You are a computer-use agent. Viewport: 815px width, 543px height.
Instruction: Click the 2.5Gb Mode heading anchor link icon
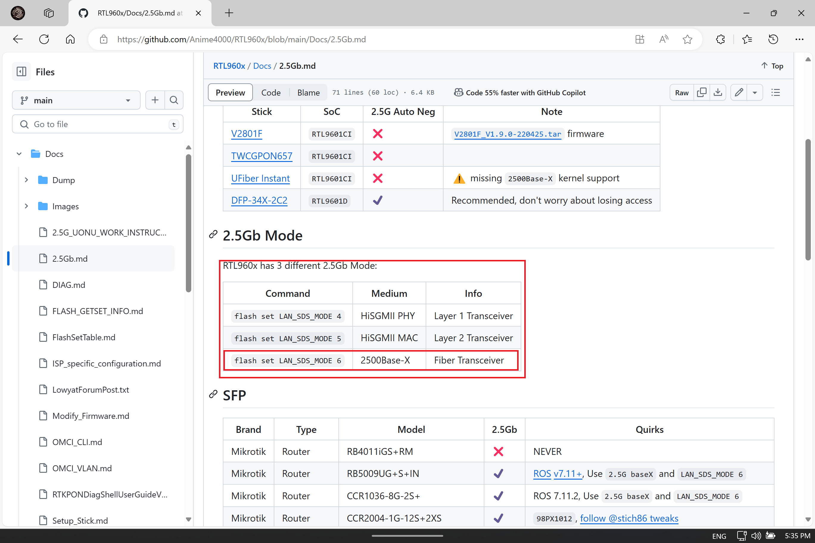[213, 235]
